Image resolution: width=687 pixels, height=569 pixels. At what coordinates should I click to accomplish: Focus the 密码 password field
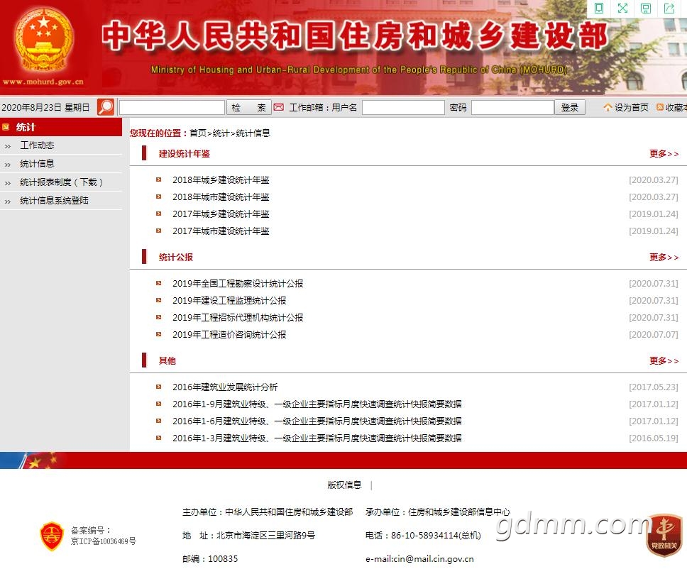tap(512, 107)
